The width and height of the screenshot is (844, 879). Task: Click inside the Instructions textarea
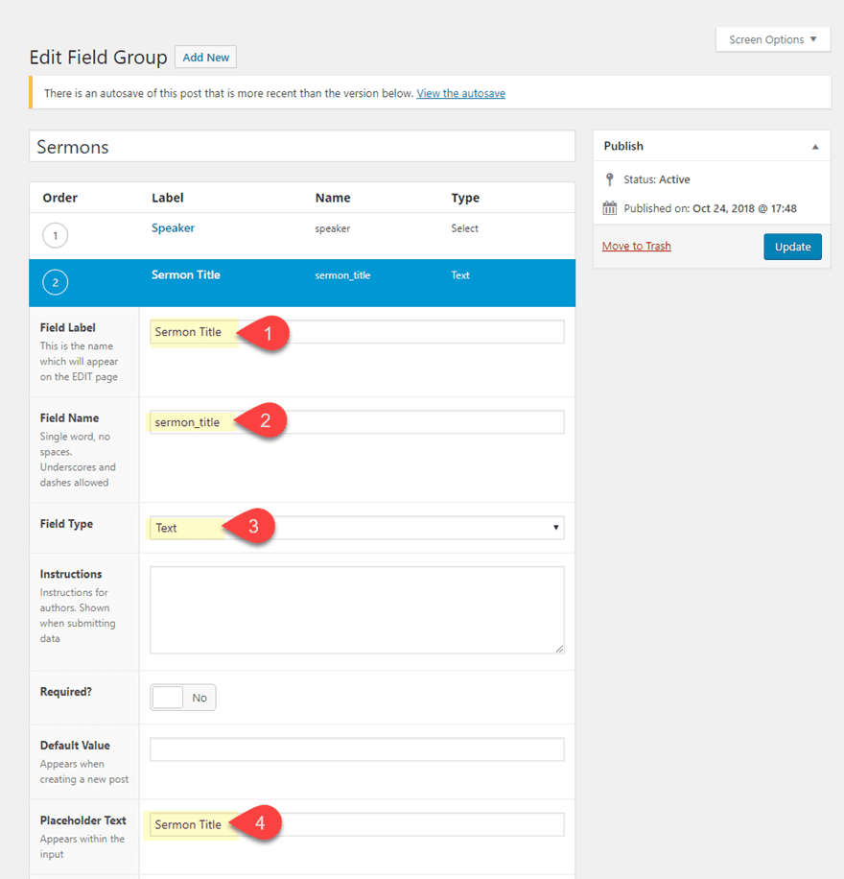(357, 609)
